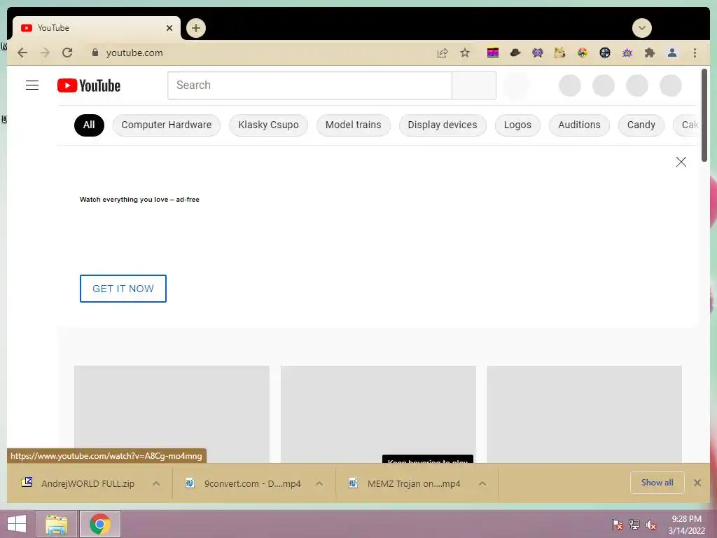This screenshot has height=538, width=717.
Task: Select the Computer Hardware chip
Action: pyautogui.click(x=167, y=125)
